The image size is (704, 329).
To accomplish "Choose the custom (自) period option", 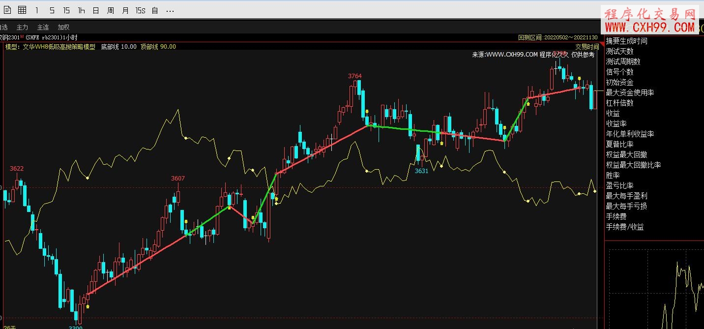I will [155, 10].
